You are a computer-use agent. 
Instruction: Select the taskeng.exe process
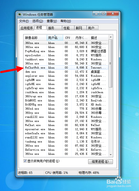tap(66, 141)
